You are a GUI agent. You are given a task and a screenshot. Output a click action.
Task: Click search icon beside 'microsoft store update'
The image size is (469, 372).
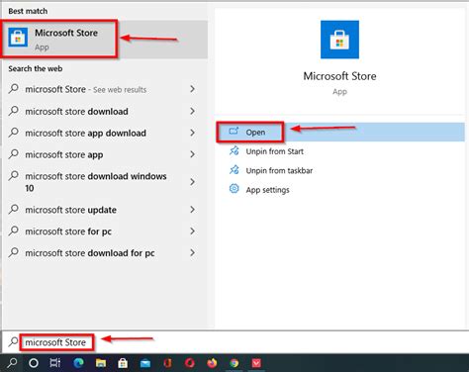(x=13, y=209)
